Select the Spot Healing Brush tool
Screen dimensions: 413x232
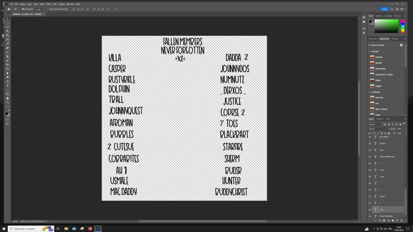point(7,48)
